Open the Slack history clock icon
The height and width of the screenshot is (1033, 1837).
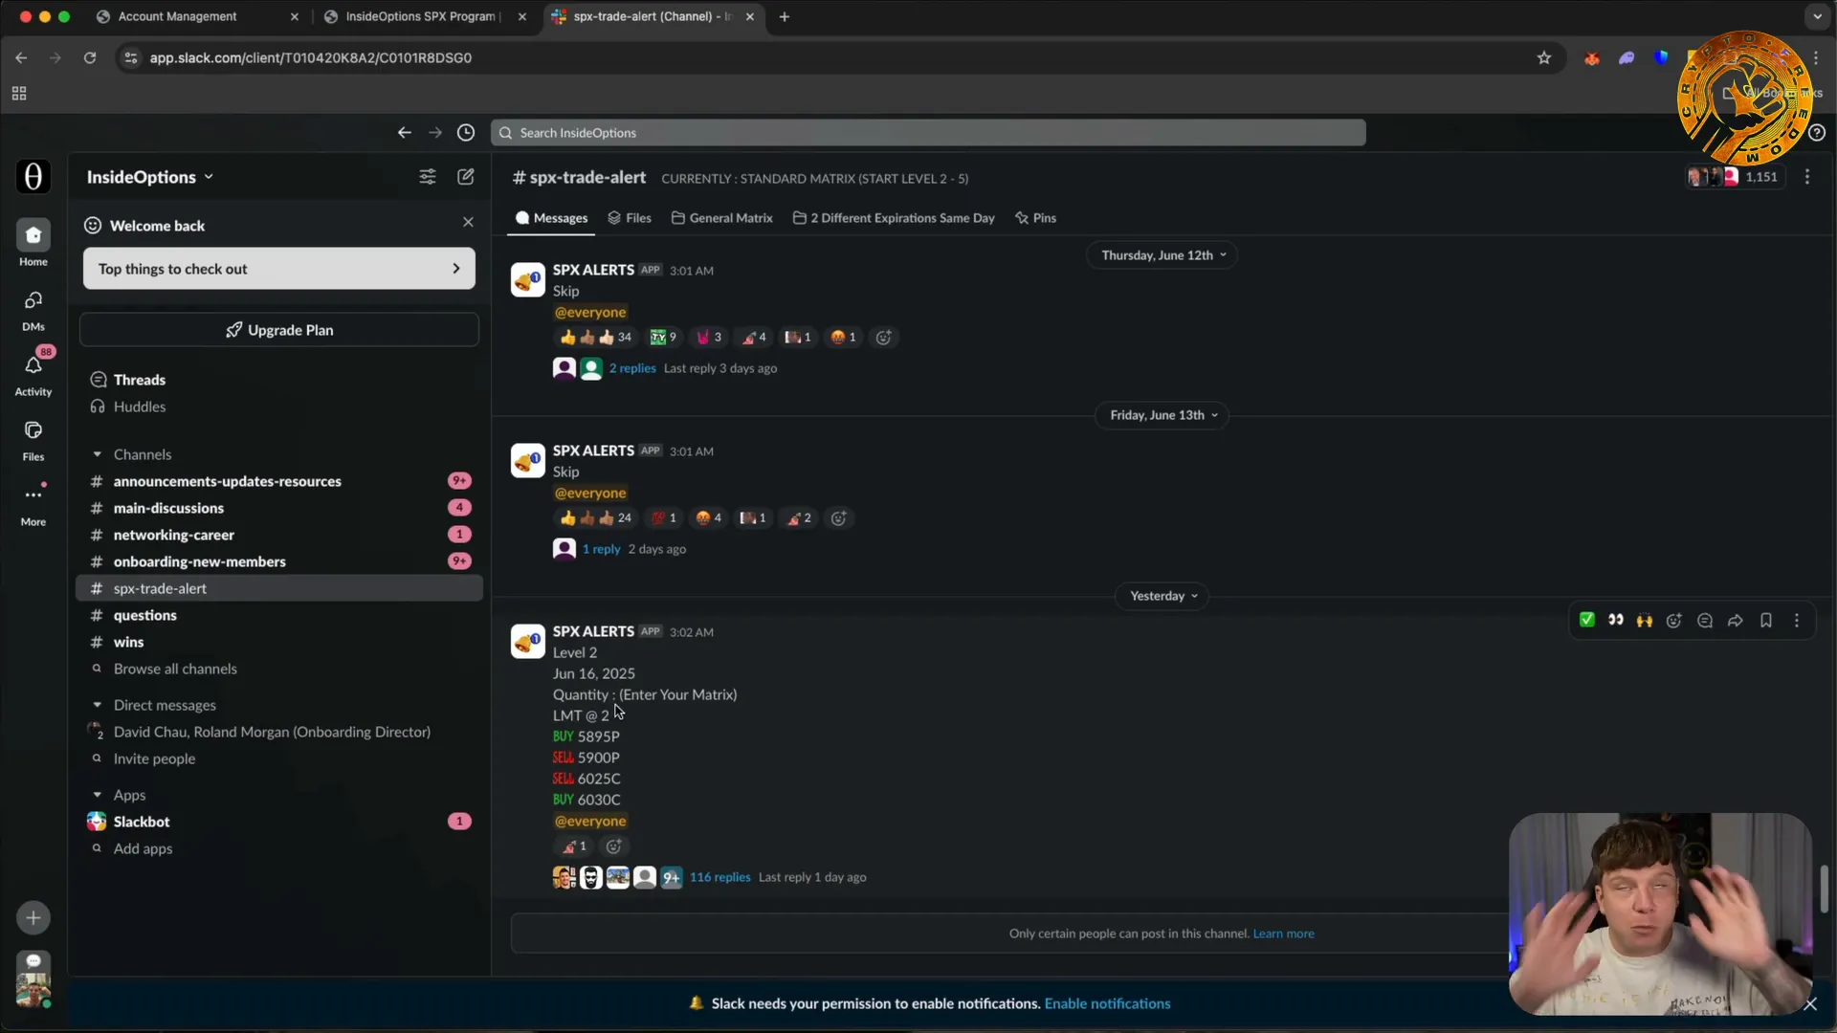[x=466, y=133]
